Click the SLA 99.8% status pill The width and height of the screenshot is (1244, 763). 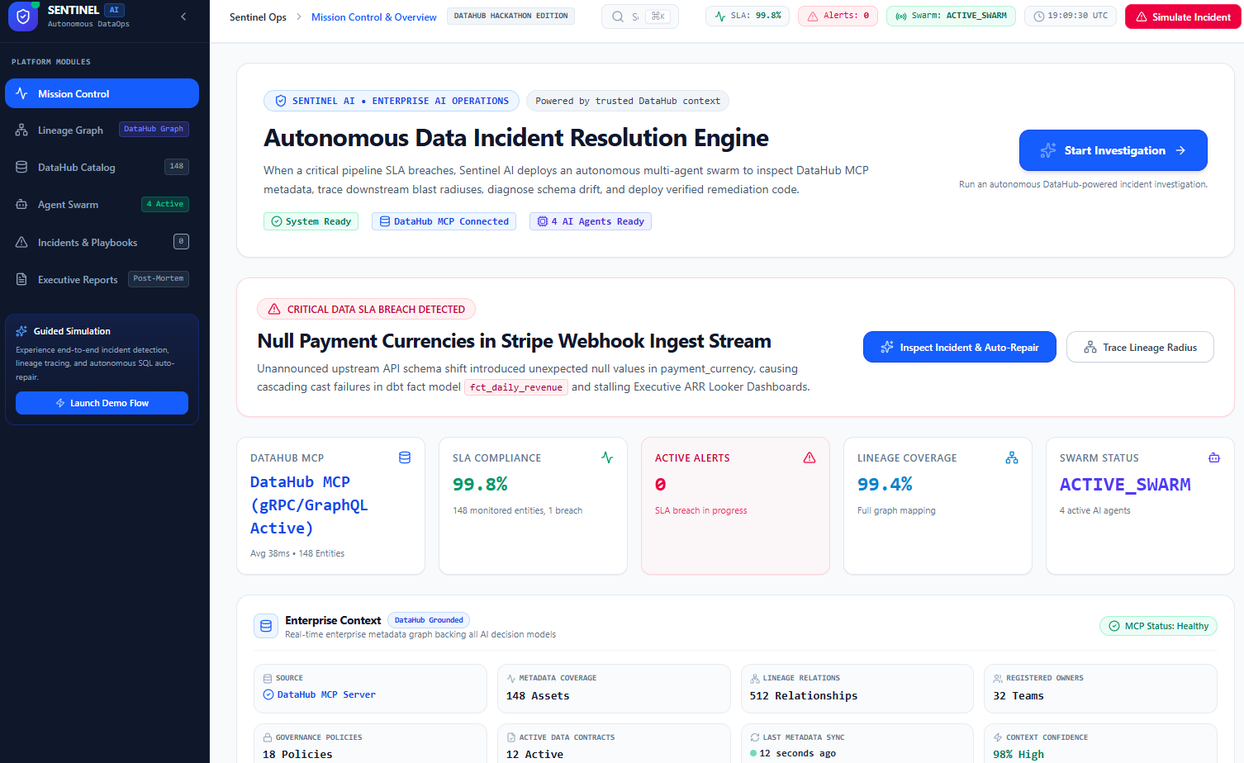coord(748,16)
